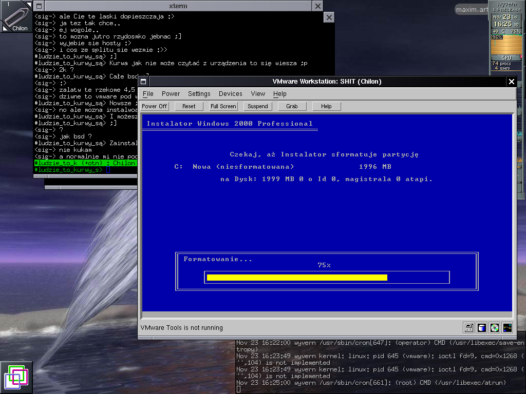Image resolution: width=526 pixels, height=394 pixels.
Task: Switch workspace using the clip's bottom-left arrow
Action: pos(4,29)
